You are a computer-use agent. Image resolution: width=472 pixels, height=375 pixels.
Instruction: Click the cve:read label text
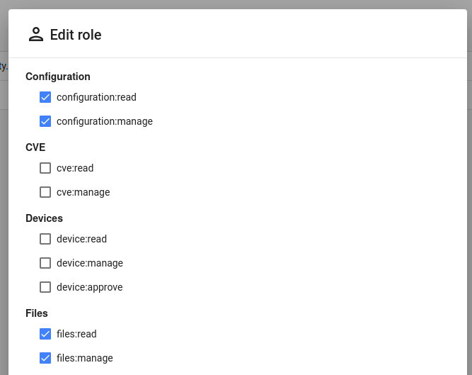[x=75, y=168]
